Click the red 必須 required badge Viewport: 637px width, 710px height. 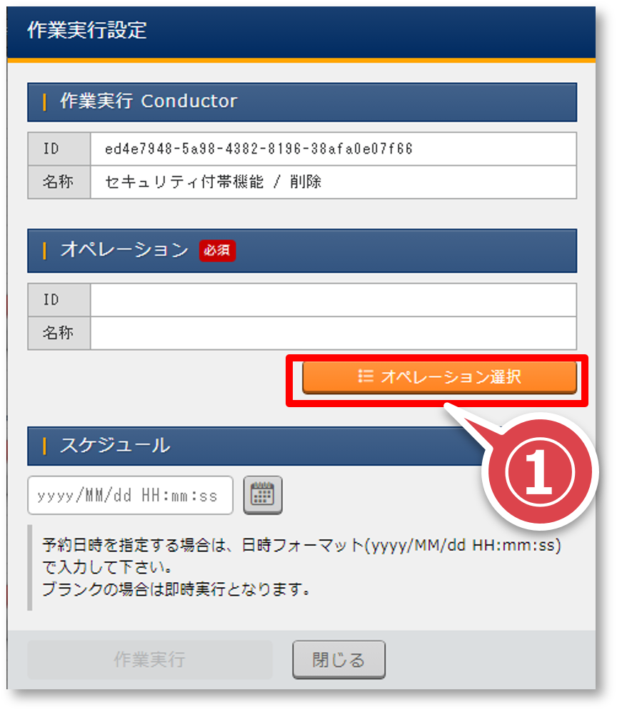[217, 251]
